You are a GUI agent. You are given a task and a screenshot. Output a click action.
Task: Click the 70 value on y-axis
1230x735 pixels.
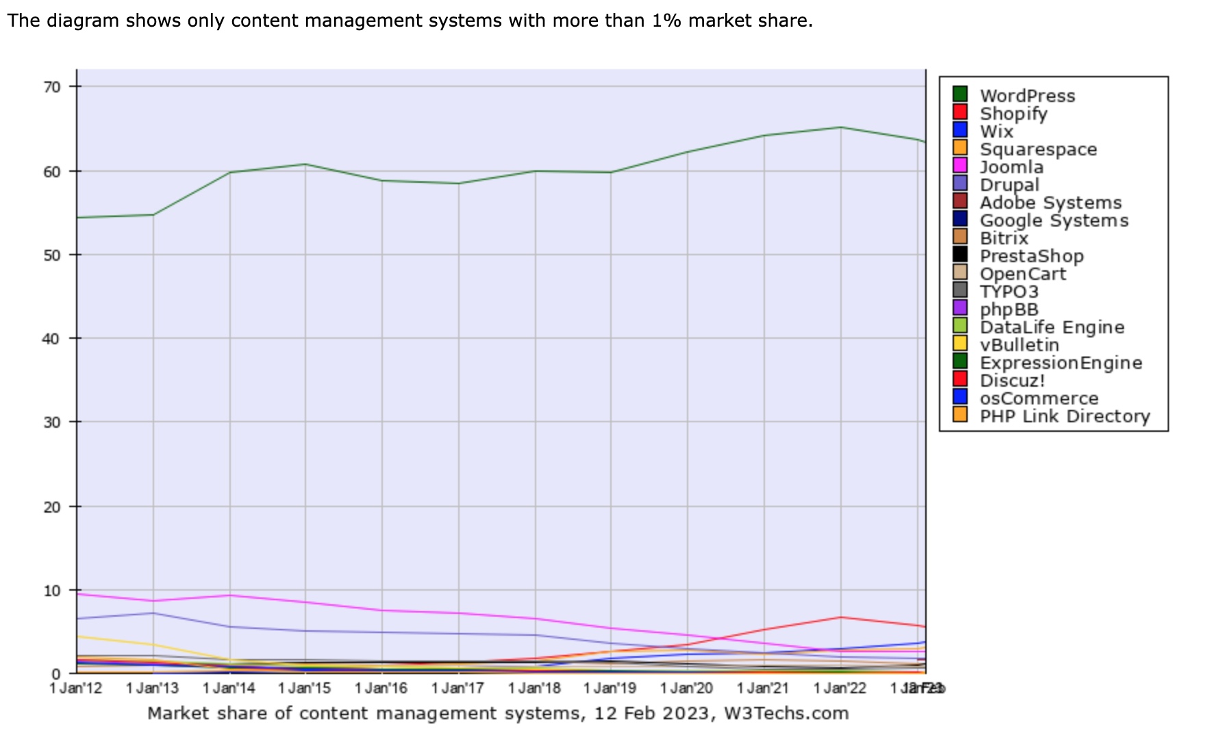[52, 87]
